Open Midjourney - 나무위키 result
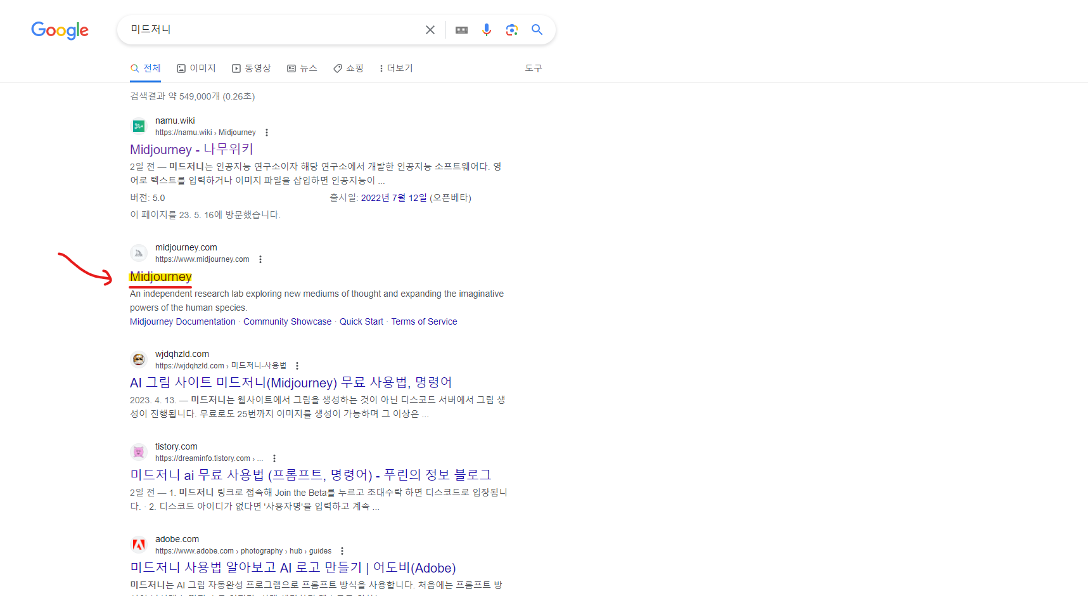 point(191,150)
